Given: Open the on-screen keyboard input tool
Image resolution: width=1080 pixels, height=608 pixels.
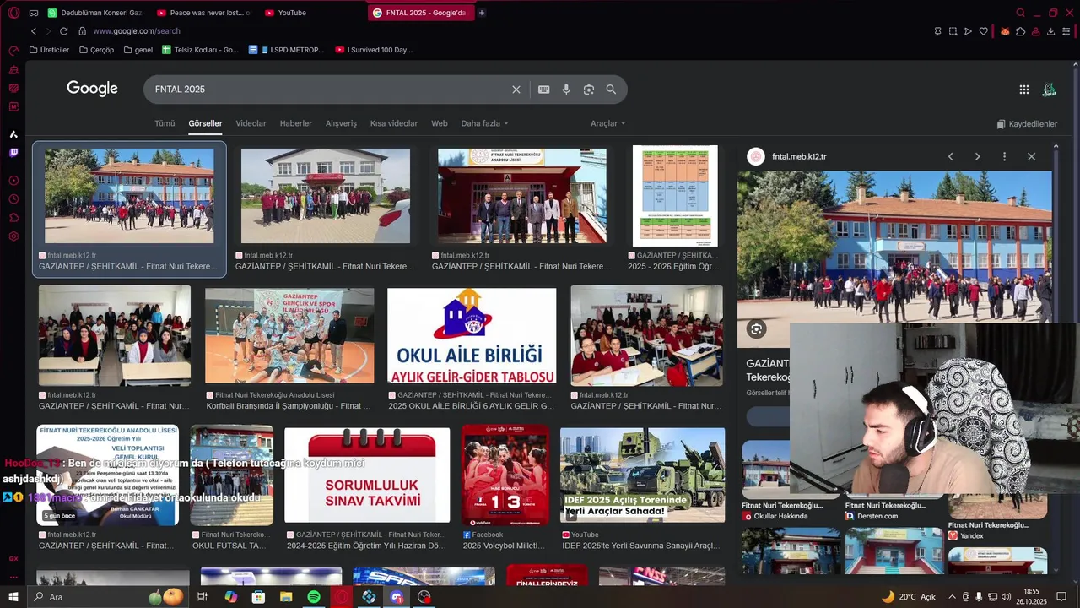Looking at the screenshot, I should pyautogui.click(x=544, y=90).
